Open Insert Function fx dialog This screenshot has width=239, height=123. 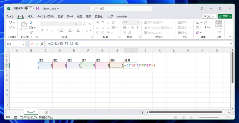42,44
